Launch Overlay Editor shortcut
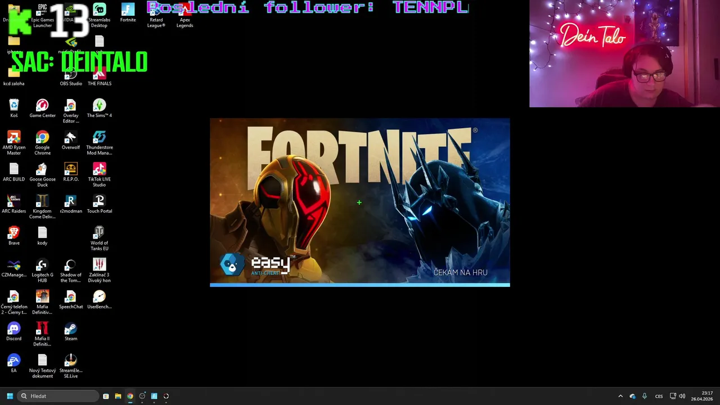 click(71, 111)
